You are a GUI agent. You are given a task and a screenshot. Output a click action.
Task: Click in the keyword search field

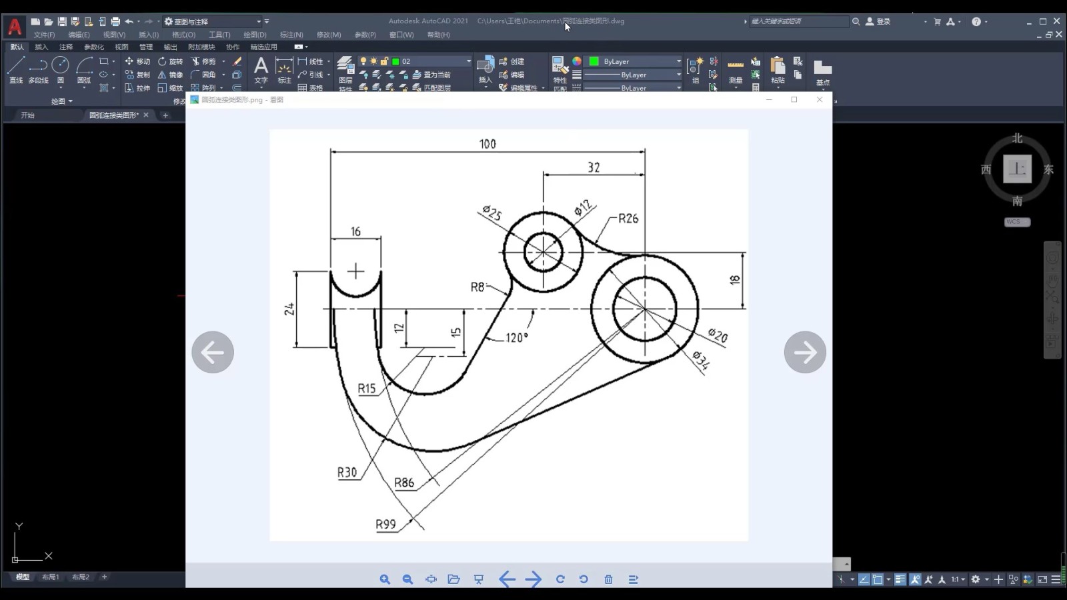tap(798, 21)
